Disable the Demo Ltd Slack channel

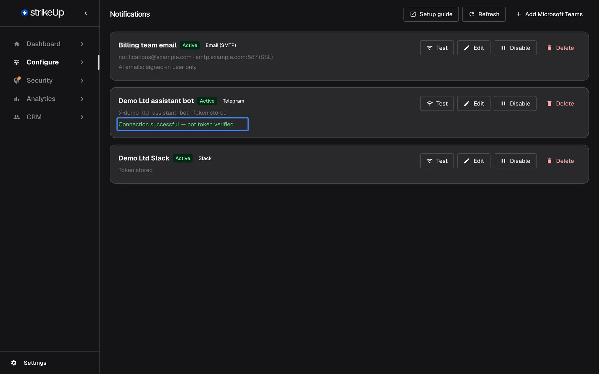pos(515,161)
